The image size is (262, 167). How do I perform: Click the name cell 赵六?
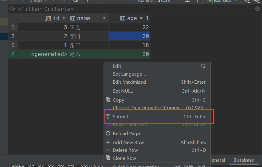click(88, 54)
